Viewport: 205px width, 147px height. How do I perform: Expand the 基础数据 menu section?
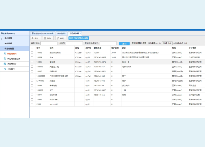point(8,43)
